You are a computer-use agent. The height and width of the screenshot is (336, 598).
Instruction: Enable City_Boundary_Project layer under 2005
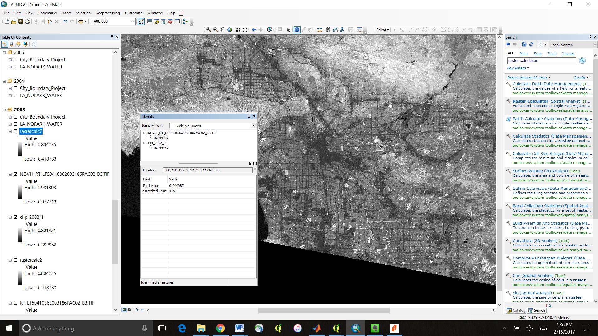(x=16, y=60)
